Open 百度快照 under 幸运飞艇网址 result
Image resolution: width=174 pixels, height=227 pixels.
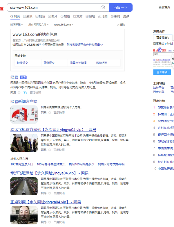(59, 193)
